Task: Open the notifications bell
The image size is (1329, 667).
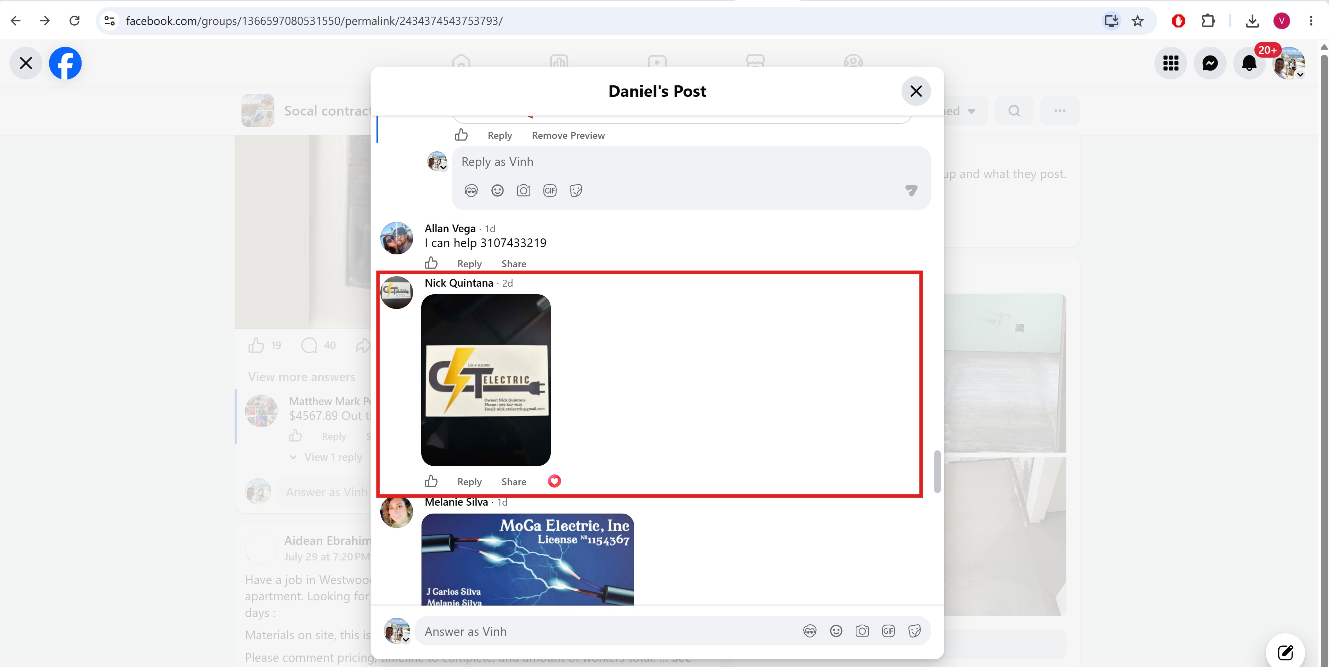Action: point(1249,63)
